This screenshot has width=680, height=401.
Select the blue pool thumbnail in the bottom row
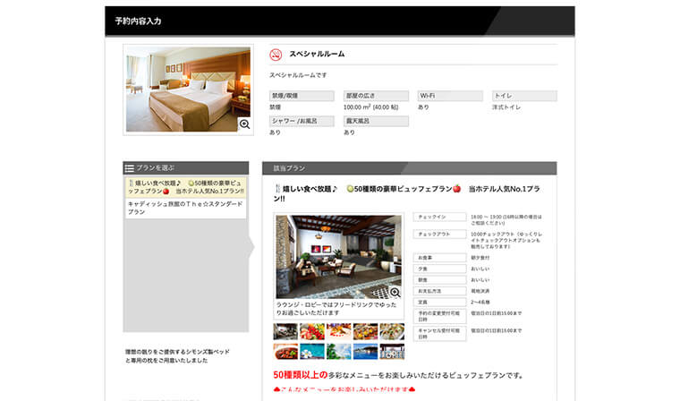(x=312, y=352)
